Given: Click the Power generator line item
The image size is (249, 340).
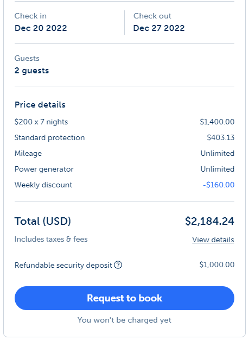Looking at the screenshot, I should (124, 169).
